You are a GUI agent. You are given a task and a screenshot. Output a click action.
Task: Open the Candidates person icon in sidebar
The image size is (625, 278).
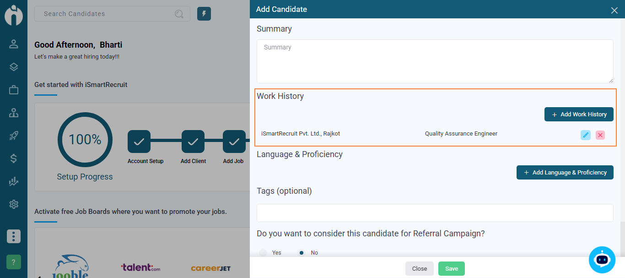coord(14,44)
